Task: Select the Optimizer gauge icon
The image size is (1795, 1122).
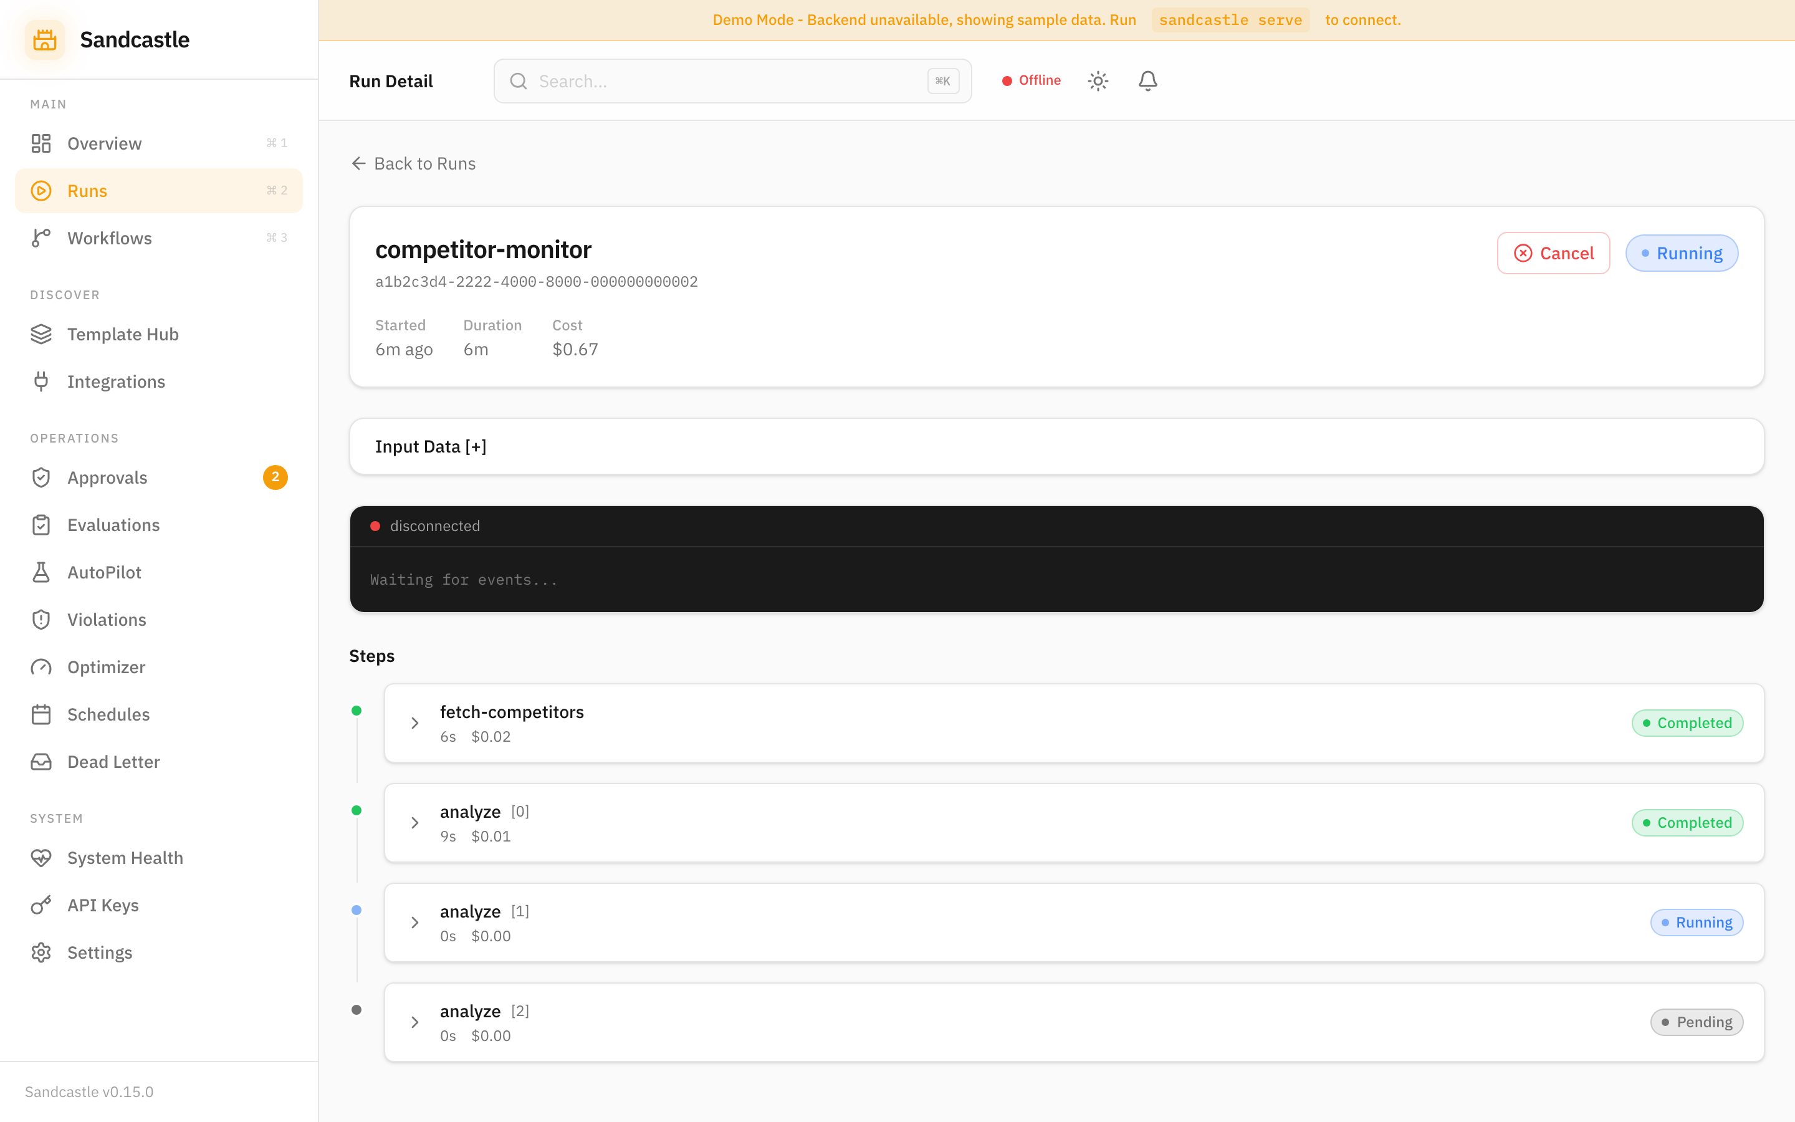Action: coord(41,666)
